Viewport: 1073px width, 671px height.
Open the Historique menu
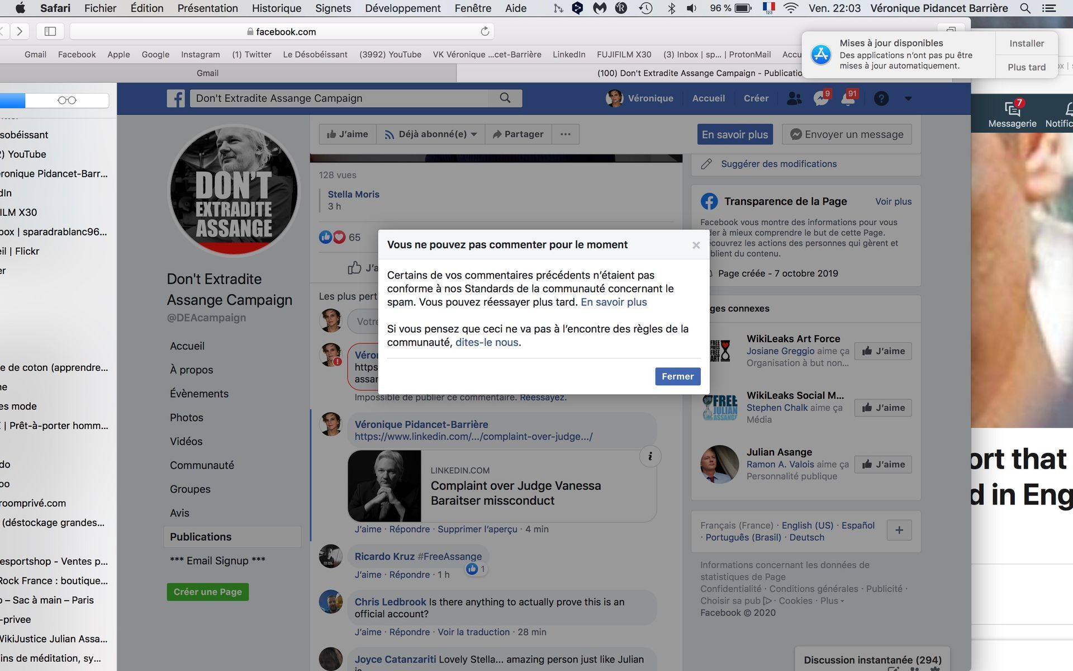click(276, 8)
